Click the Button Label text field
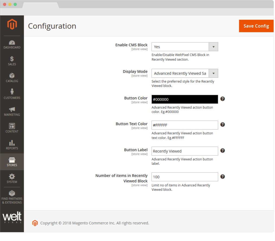275x241 pixels. 185,151
